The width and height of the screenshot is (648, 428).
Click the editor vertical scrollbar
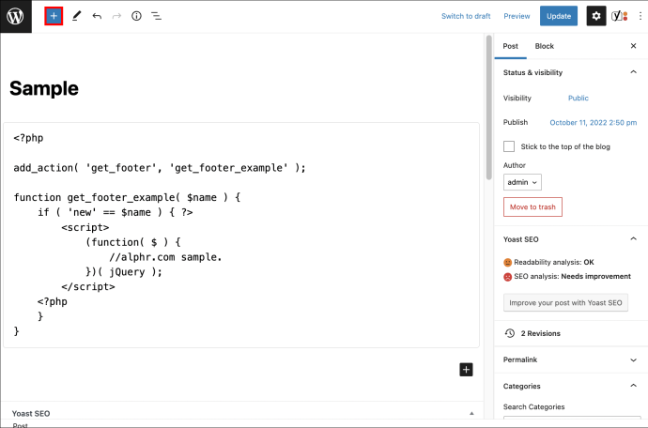(489, 108)
